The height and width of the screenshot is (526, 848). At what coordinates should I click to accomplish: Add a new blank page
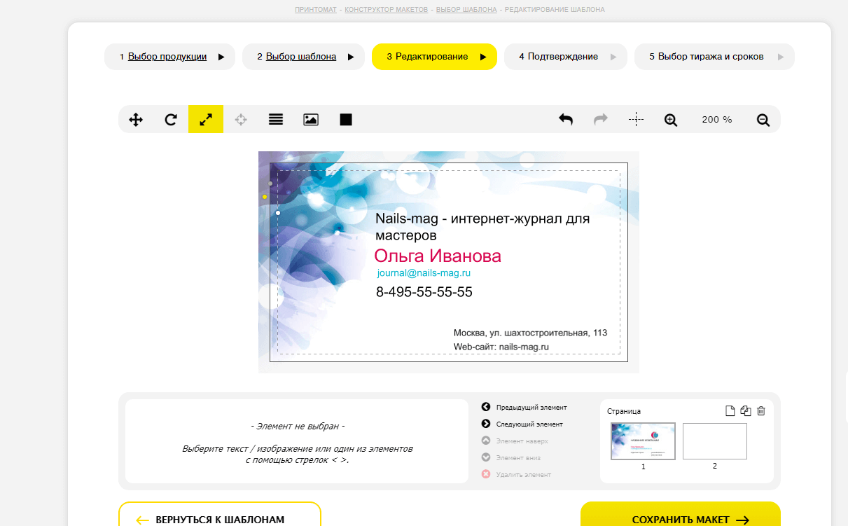click(x=730, y=411)
